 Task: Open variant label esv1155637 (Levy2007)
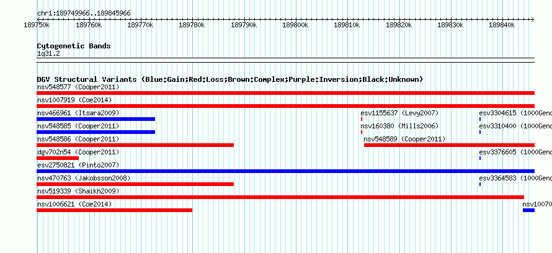[x=399, y=113]
